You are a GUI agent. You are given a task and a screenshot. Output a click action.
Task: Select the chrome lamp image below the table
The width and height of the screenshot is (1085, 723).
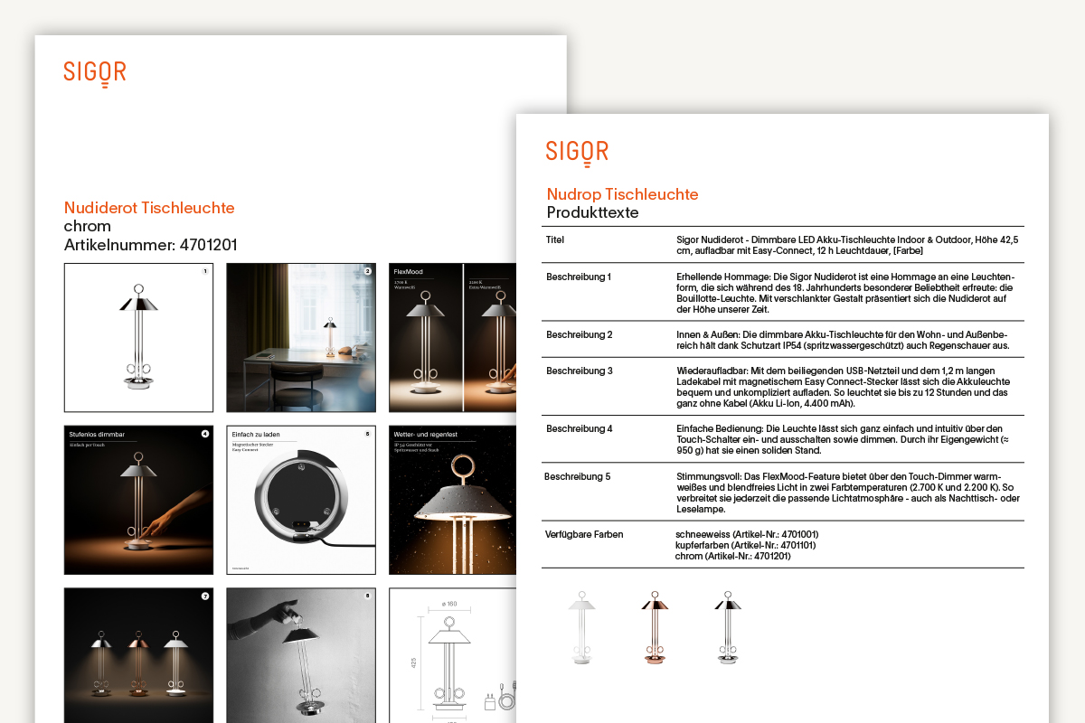click(x=728, y=627)
